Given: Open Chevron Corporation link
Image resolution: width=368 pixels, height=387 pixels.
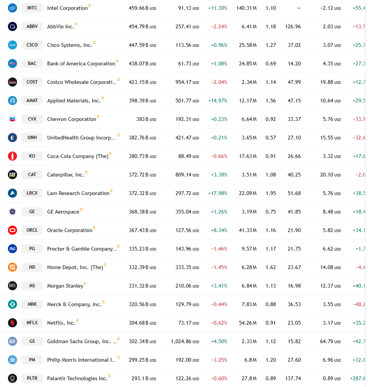Looking at the screenshot, I should tap(71, 119).
